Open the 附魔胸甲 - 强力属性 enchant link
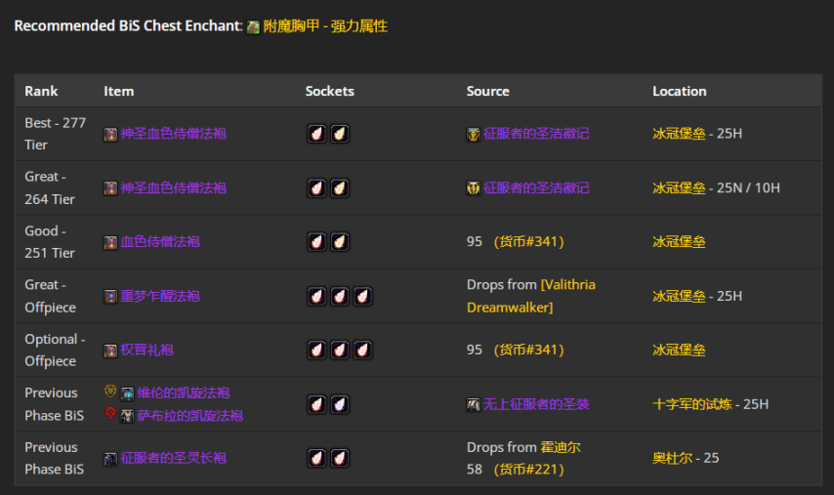 coord(325,26)
